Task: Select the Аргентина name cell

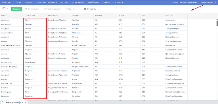Action: point(12,71)
